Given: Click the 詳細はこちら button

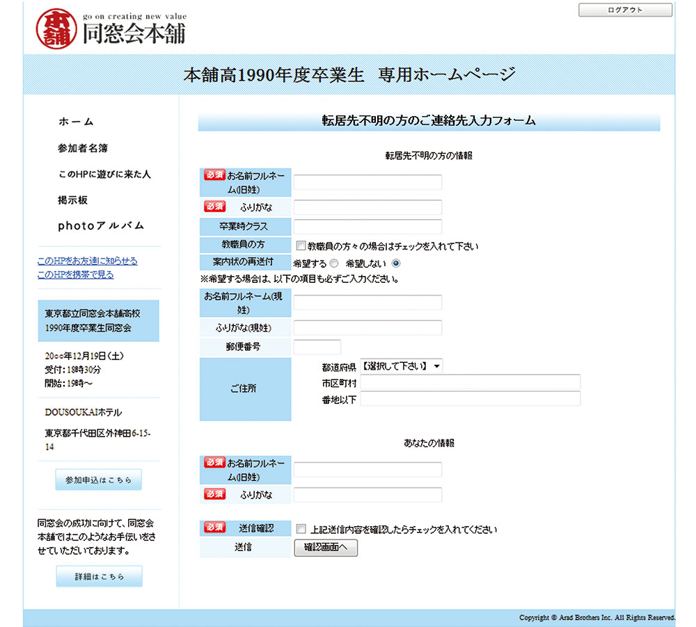Looking at the screenshot, I should [x=99, y=576].
